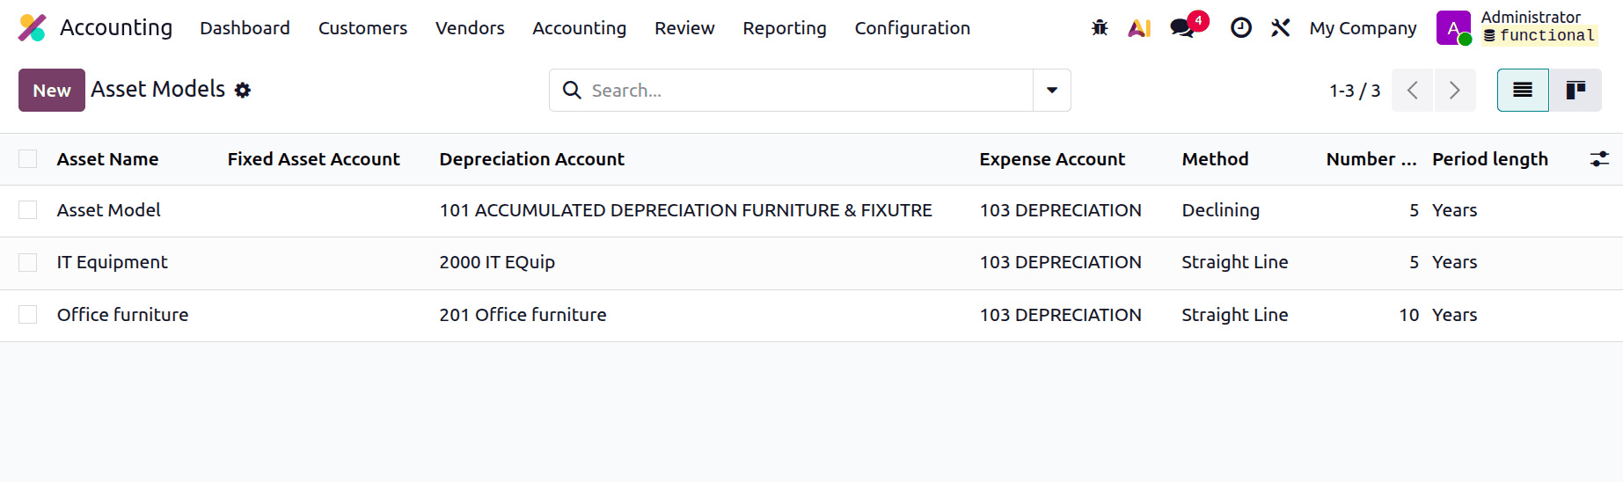Select the Office furniture row checkbox
The image size is (1623, 482).
pos(28,315)
